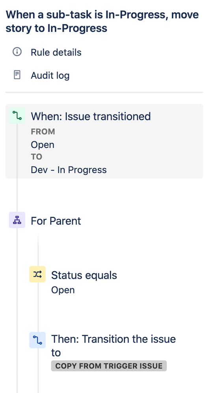Click the blue Transition the issue action icon
Image resolution: width=207 pixels, height=393 pixels.
(x=37, y=340)
